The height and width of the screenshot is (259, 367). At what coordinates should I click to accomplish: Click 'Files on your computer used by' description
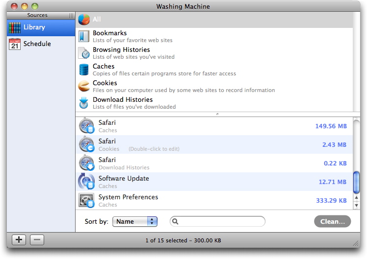pyautogui.click(x=183, y=90)
